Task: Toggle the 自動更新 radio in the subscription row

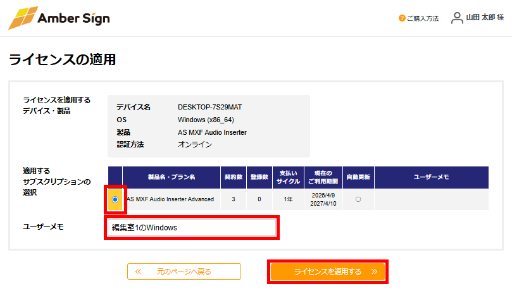Action: [x=358, y=199]
